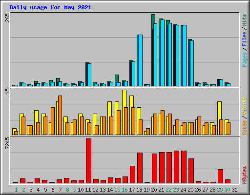Click day 12 on the date axis
250x195 pixels.
(95, 190)
